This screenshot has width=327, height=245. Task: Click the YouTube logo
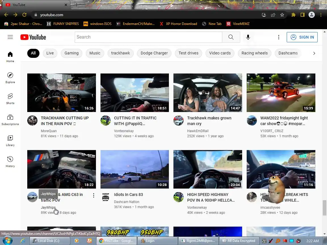(33, 37)
